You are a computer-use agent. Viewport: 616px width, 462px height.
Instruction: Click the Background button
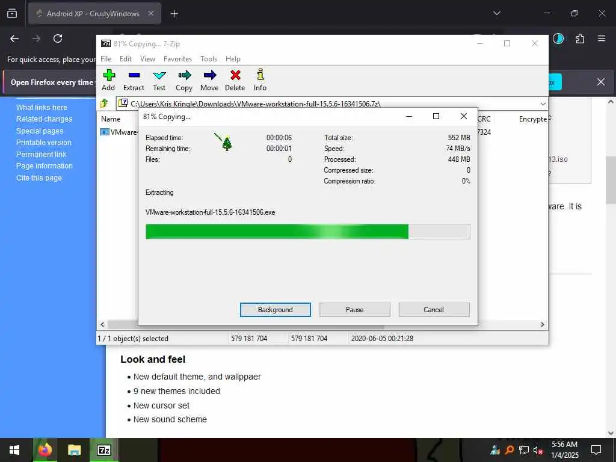coord(276,310)
